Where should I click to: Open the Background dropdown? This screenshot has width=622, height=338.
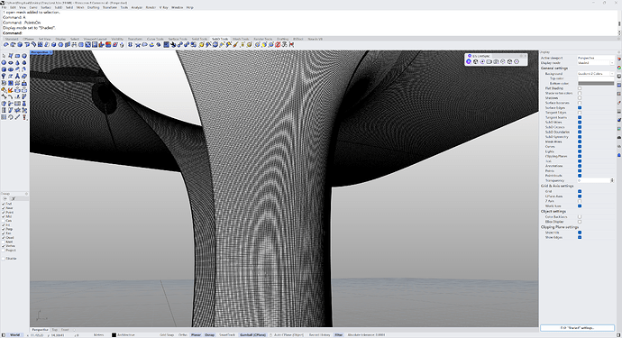point(596,73)
